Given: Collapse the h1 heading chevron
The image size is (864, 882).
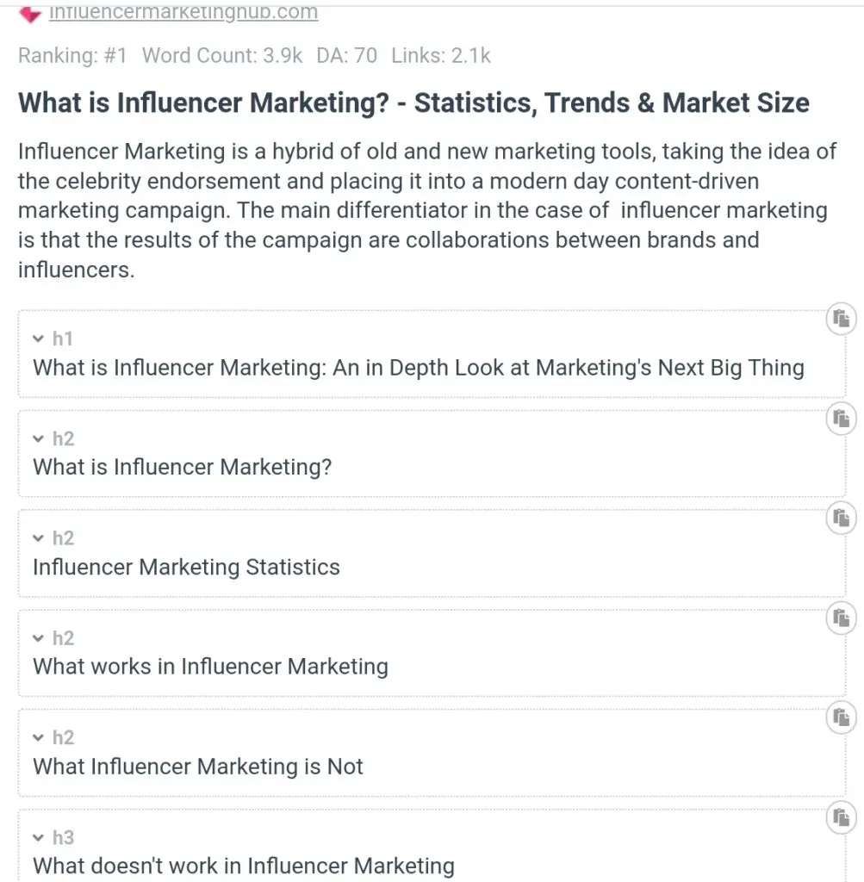Looking at the screenshot, I should coord(38,339).
